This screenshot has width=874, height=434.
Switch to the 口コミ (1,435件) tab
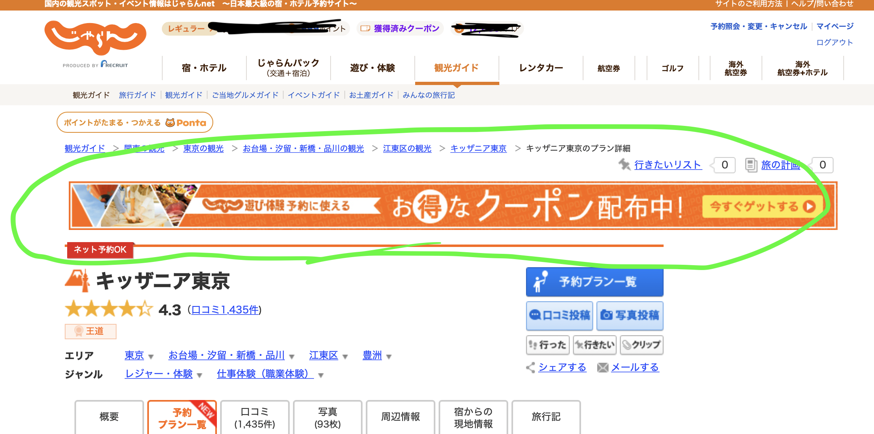255,417
